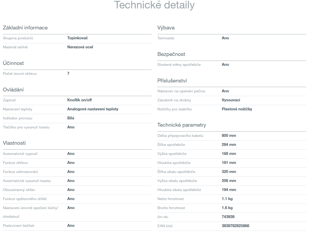This screenshot has width=309, height=244.
Task: Click the Bezpečnost section heading
Action: 171,54
